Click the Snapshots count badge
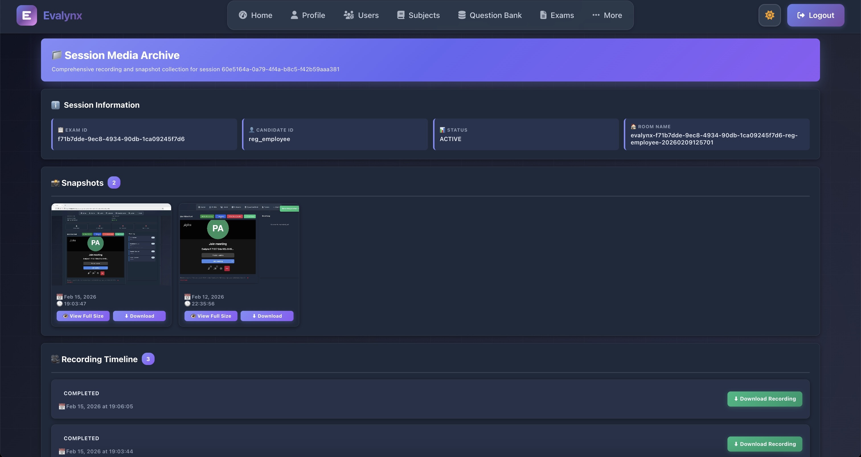Viewport: 861px width, 457px height. click(x=114, y=183)
